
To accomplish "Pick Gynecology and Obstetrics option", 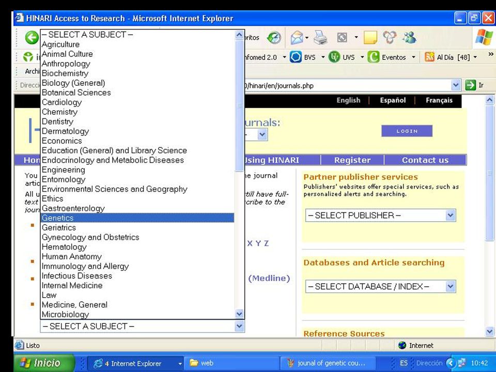I will tap(137, 237).
